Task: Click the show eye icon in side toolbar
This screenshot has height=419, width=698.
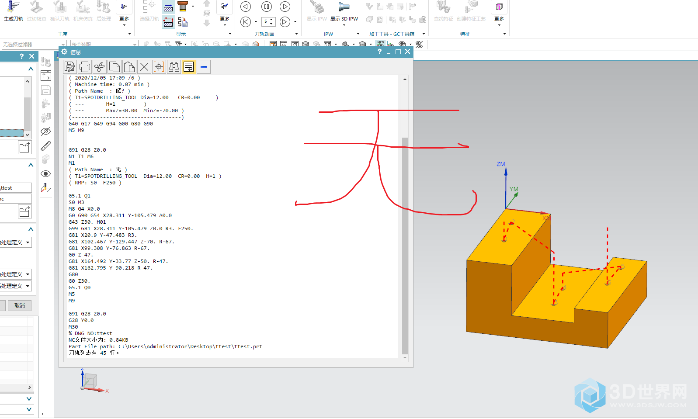Action: pos(46,173)
